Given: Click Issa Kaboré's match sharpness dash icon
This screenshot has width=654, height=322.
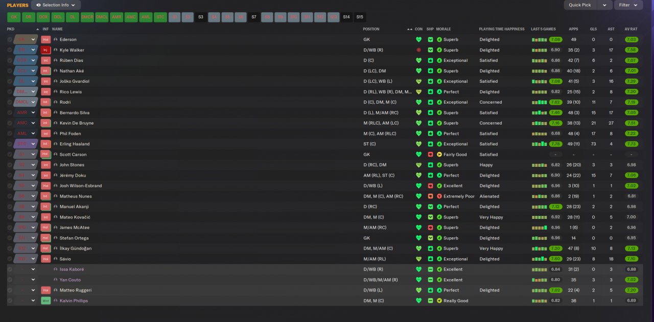Looking at the screenshot, I should (430, 269).
